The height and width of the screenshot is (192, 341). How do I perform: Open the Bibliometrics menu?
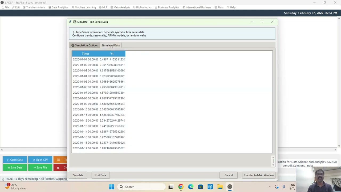(x=142, y=7)
